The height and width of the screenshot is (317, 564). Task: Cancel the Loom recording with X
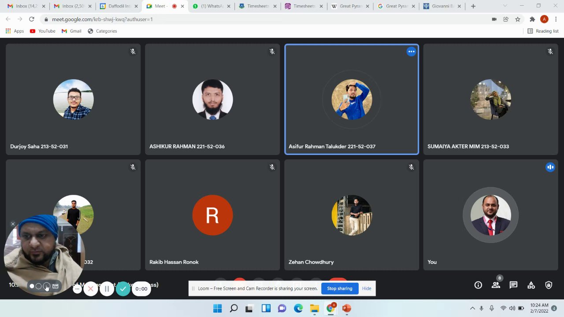(91, 289)
